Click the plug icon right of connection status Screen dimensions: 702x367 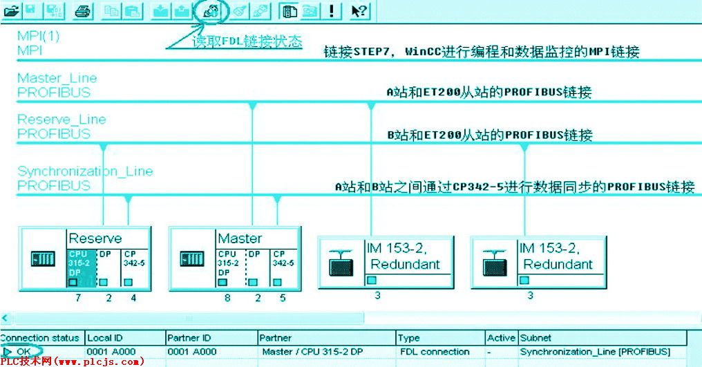pos(240,11)
